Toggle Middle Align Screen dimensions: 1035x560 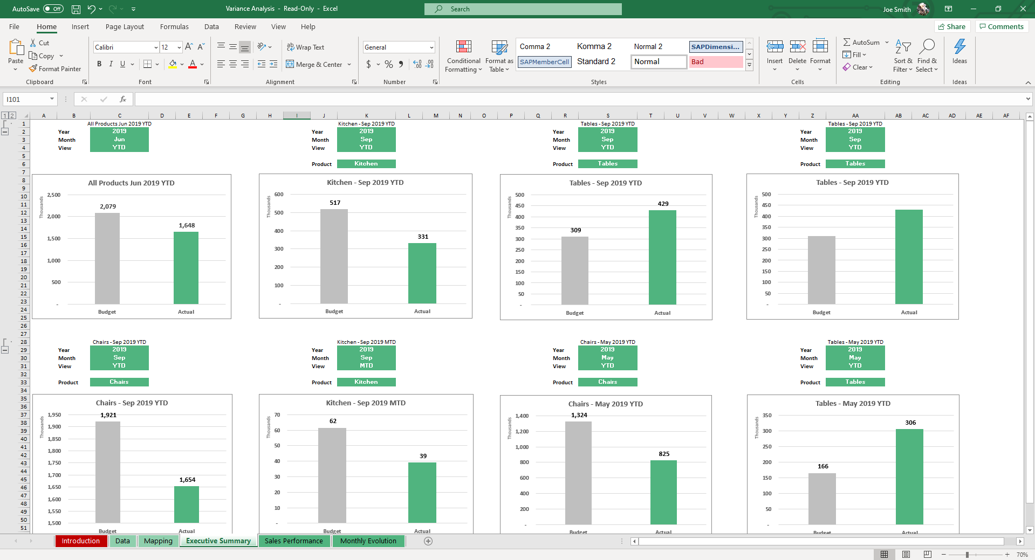pos(233,47)
